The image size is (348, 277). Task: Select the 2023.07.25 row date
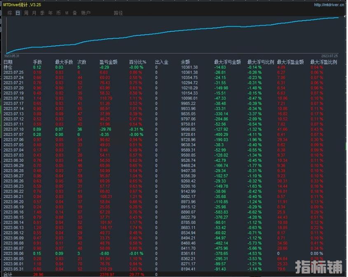point(13,72)
